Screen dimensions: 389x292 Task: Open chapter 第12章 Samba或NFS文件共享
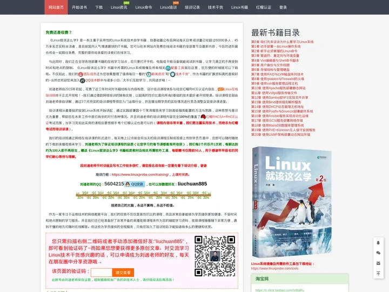pos(280,97)
